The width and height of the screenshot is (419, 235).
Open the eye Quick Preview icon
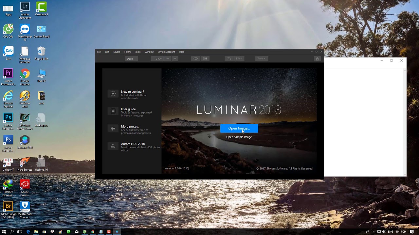click(x=195, y=58)
